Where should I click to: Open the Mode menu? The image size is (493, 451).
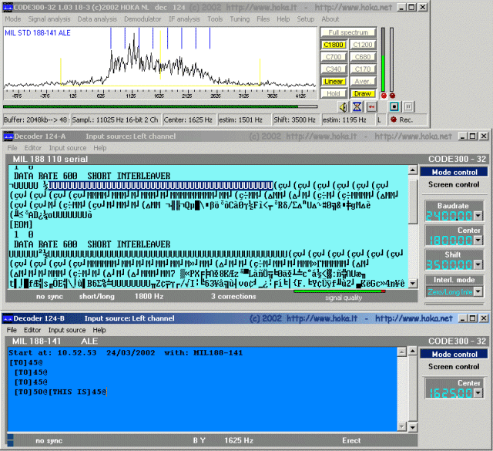pos(12,19)
